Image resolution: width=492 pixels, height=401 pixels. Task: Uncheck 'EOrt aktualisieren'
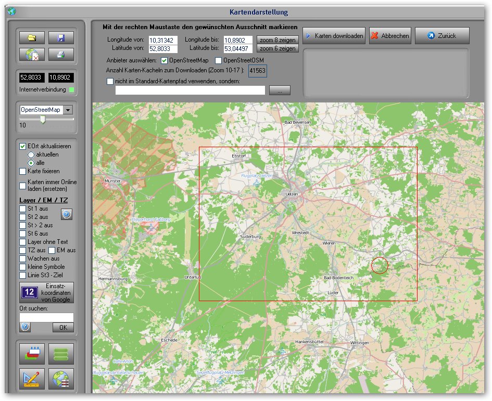22,146
